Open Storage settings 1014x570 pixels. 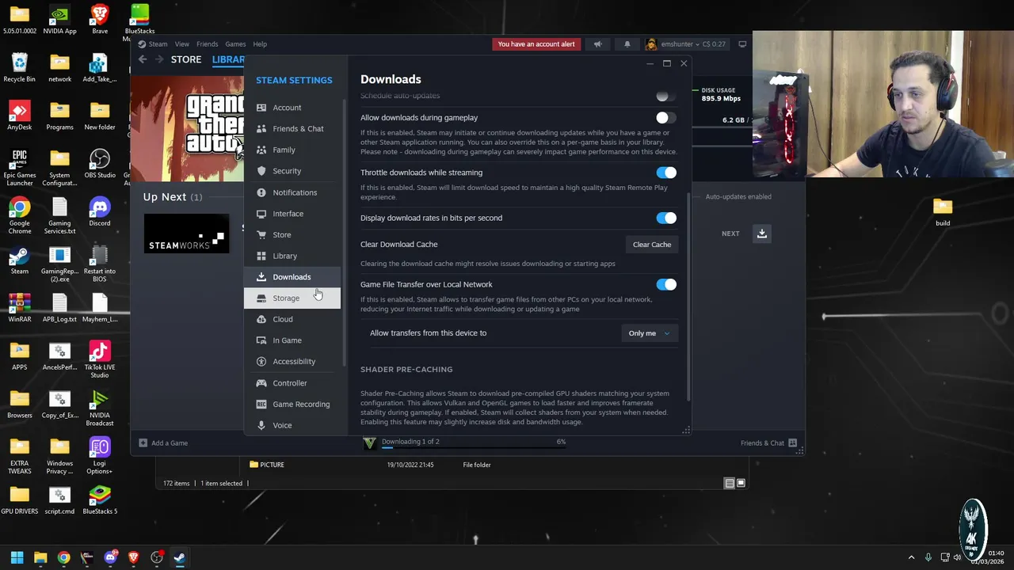[292, 298]
